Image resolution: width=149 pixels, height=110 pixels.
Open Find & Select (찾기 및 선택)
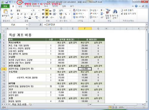[115, 14]
